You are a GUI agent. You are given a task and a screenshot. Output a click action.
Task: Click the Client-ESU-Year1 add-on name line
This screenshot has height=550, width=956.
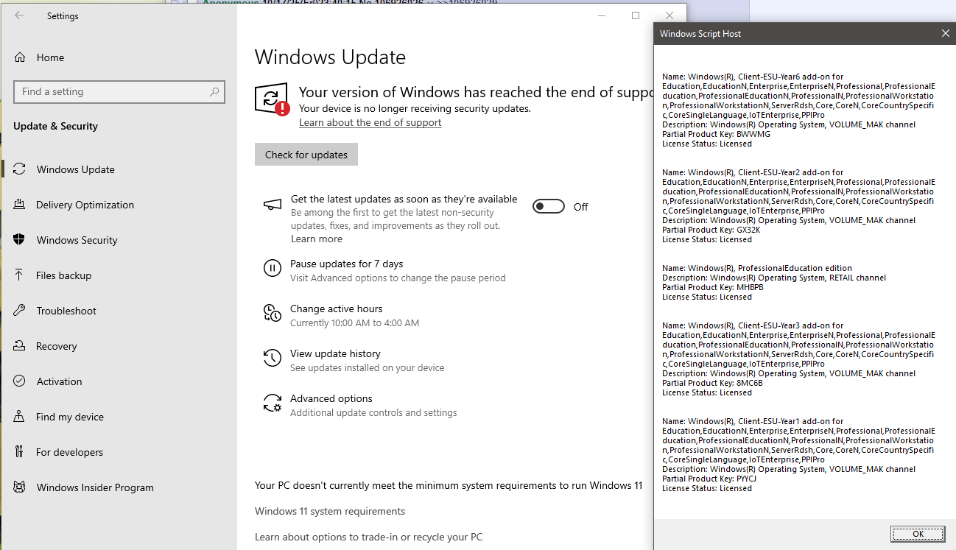coord(753,421)
